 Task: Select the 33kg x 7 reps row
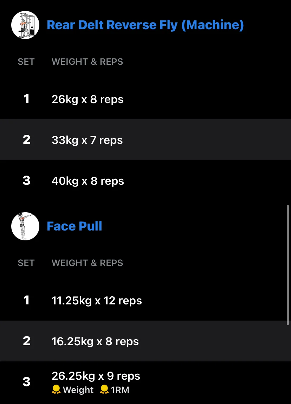click(145, 140)
